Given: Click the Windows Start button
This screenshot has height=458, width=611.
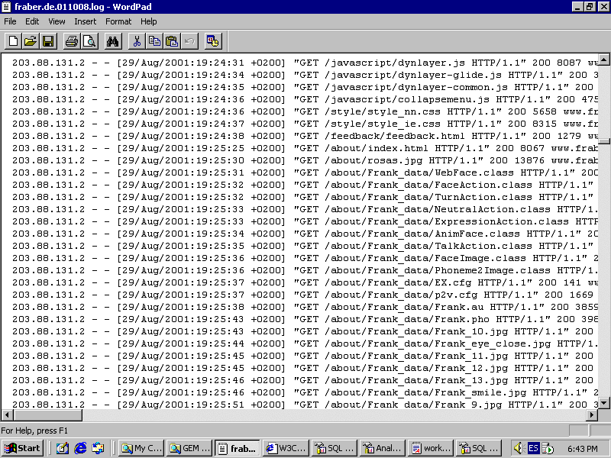Looking at the screenshot, I should 23,448.
